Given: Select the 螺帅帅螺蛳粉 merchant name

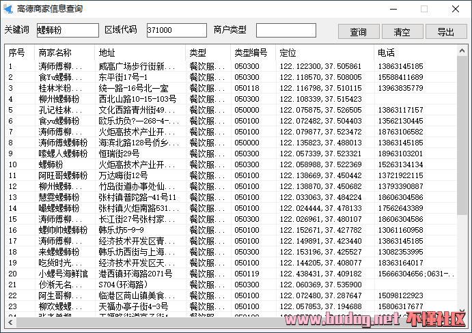Looking at the screenshot, I should coord(63,230).
